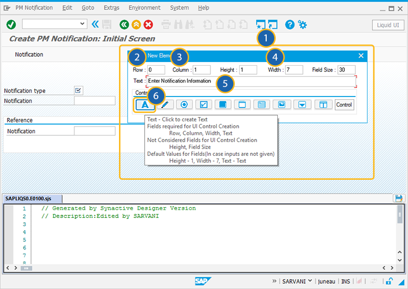Viewport: 408px width, 289px height.
Task: Click the green Back icon
Action: (x=124, y=25)
